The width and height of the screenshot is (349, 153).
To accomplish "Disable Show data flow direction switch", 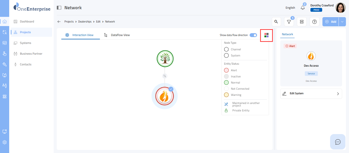I will coord(253,35).
